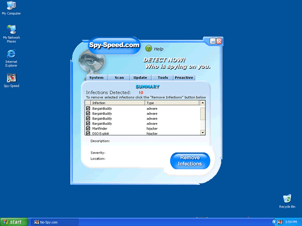The height and width of the screenshot is (226, 302).
Task: Sort by the Type column header
Action: pyautogui.click(x=171, y=103)
